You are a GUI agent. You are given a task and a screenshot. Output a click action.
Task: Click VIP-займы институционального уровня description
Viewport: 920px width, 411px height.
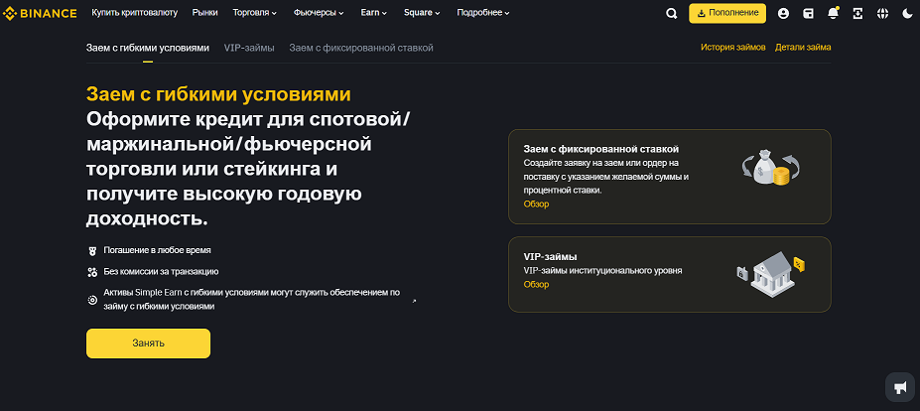tap(602, 271)
